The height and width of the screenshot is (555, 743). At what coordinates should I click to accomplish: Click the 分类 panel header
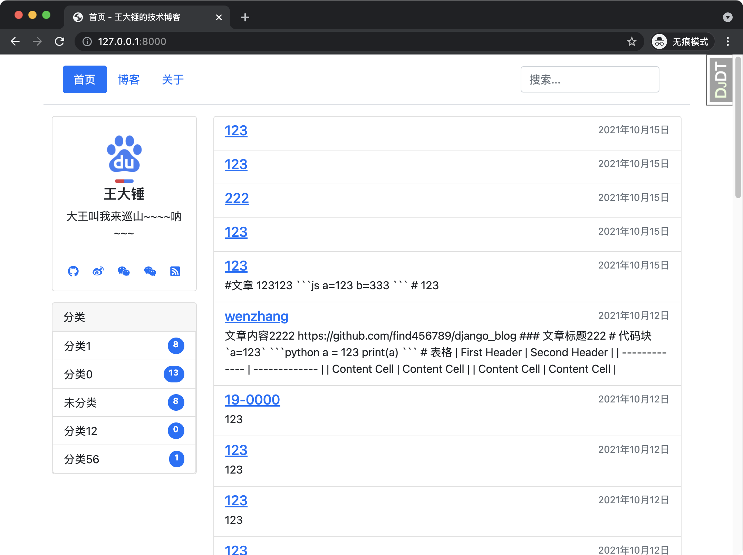(x=124, y=317)
